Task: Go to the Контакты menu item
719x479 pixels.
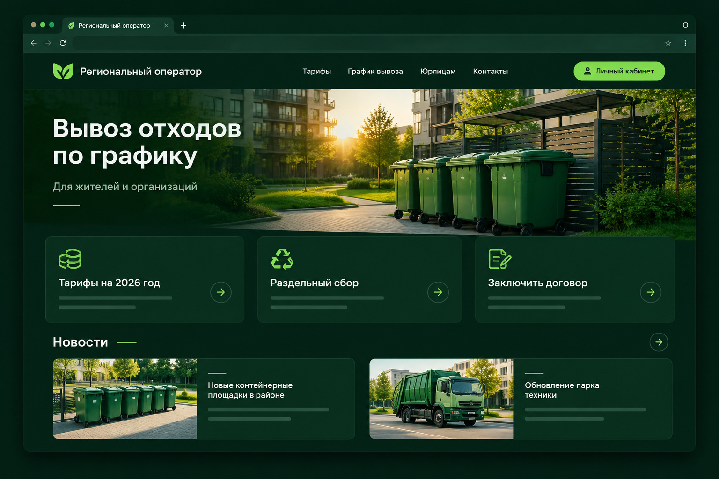Action: 491,71
